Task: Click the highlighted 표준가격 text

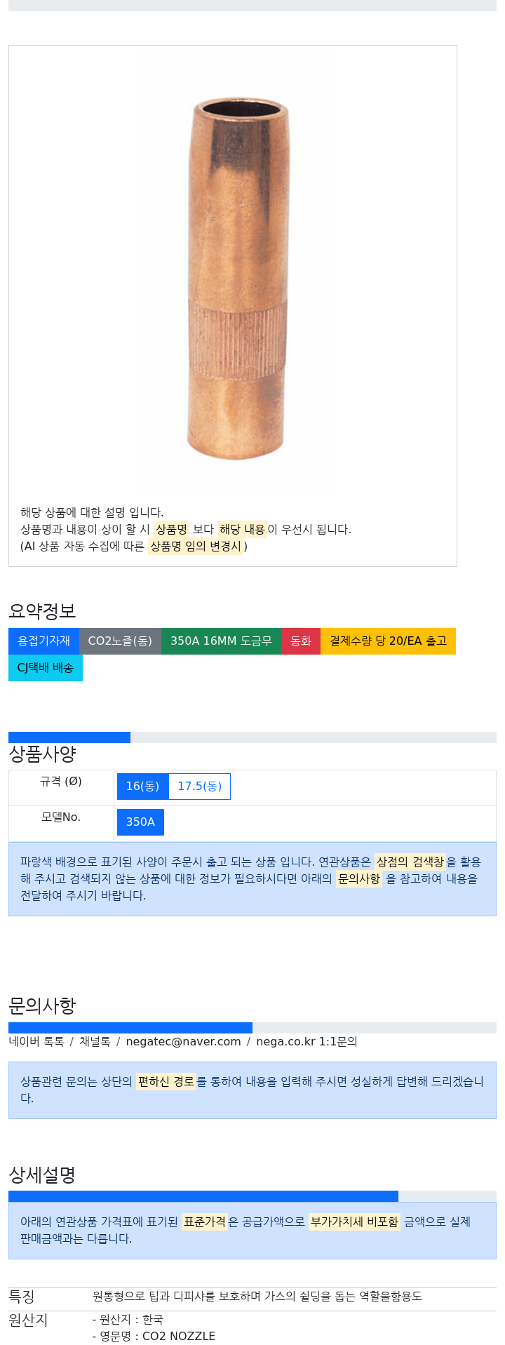Action: [x=205, y=1222]
